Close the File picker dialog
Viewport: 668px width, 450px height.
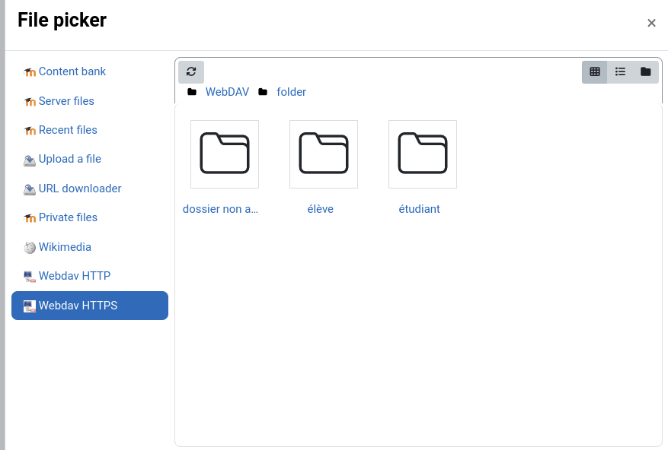pyautogui.click(x=651, y=23)
